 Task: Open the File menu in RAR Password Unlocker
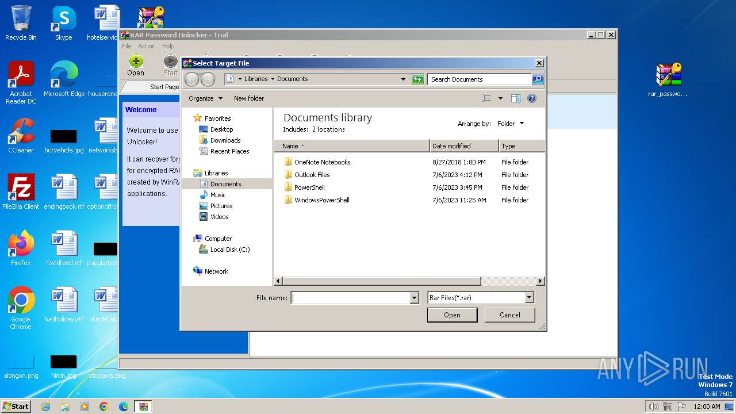126,46
